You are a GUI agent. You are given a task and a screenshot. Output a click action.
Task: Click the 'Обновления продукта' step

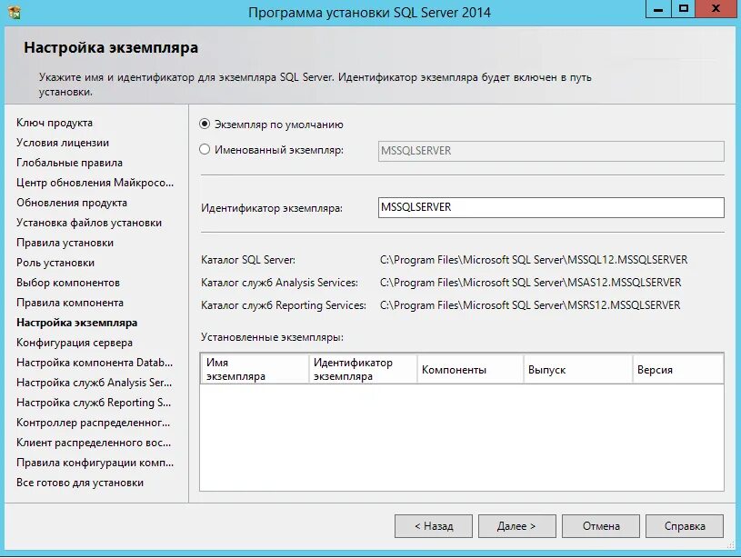(72, 203)
